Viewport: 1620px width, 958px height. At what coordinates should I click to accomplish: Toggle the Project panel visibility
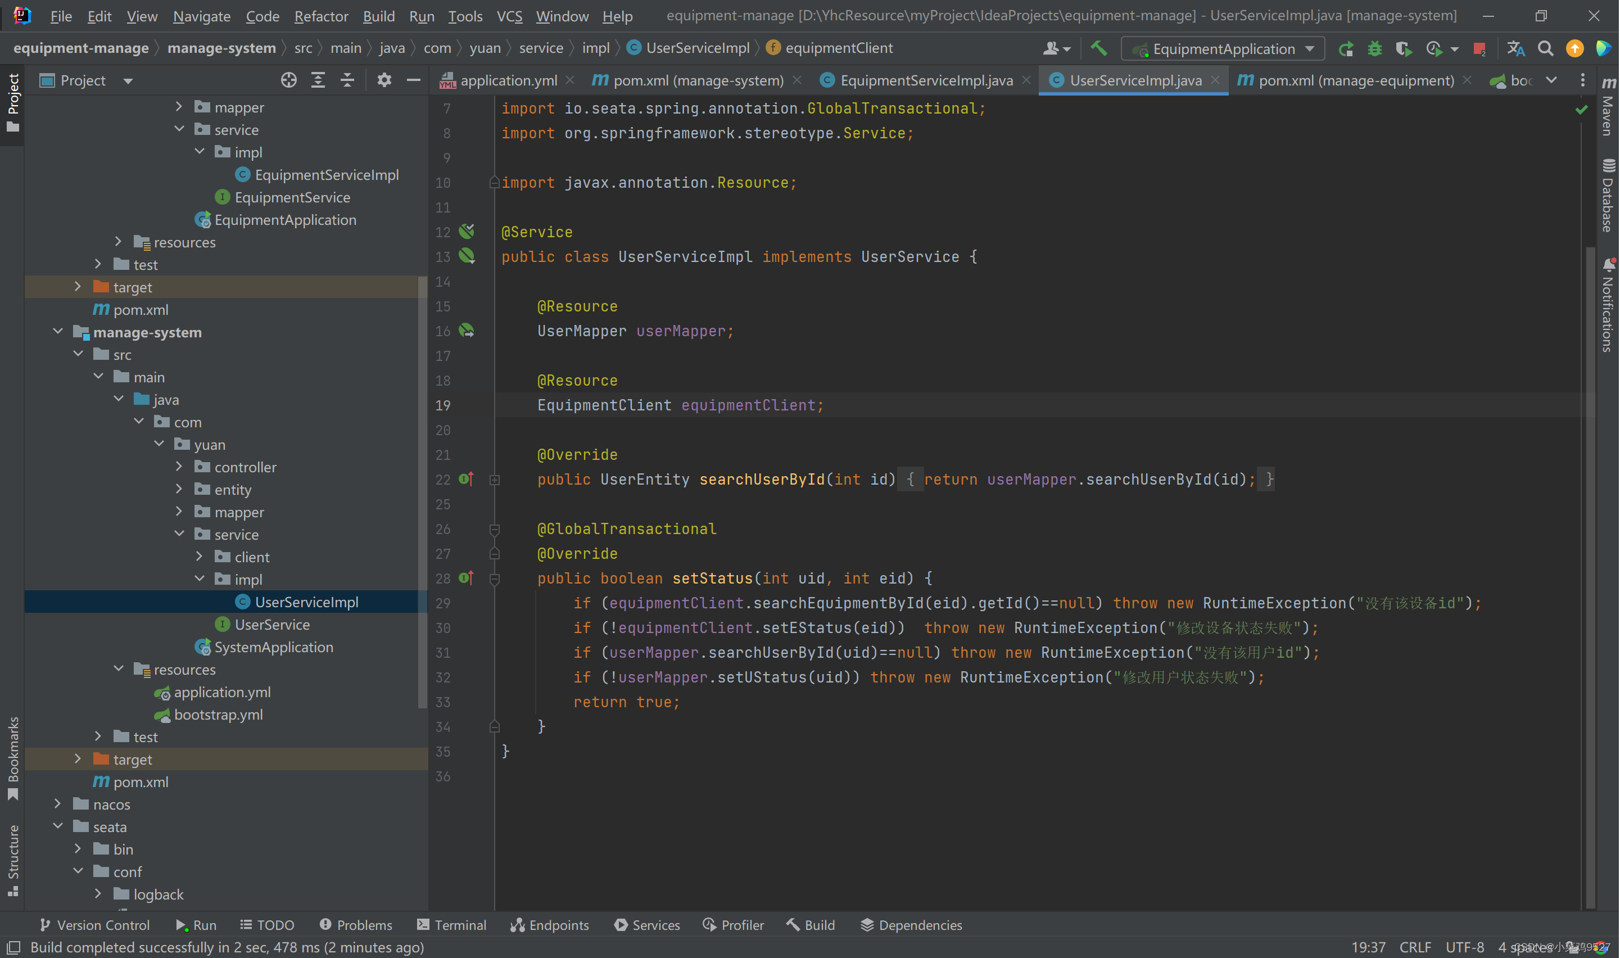click(x=13, y=91)
